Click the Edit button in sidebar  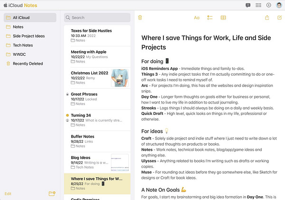tap(8, 194)
